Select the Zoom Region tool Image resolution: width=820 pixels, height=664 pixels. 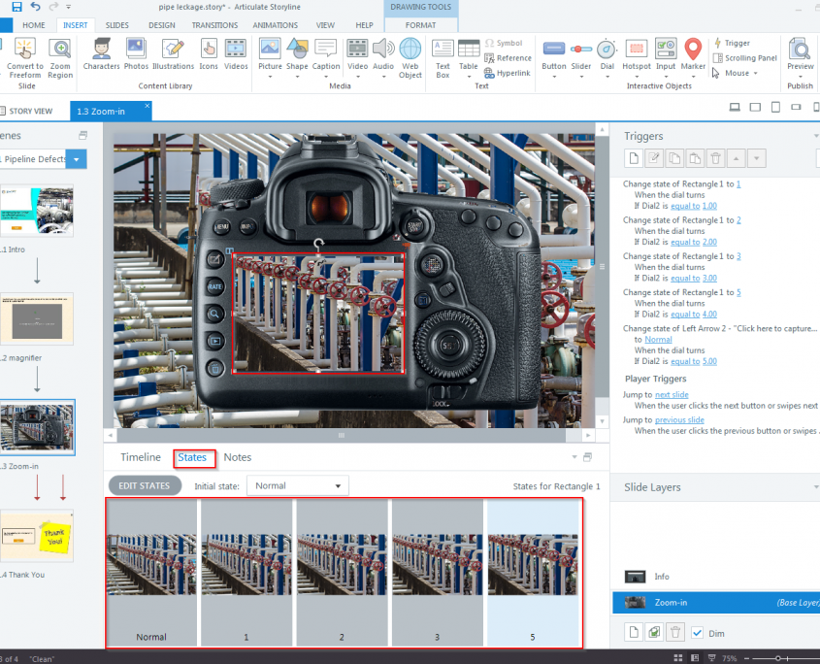[x=59, y=53]
